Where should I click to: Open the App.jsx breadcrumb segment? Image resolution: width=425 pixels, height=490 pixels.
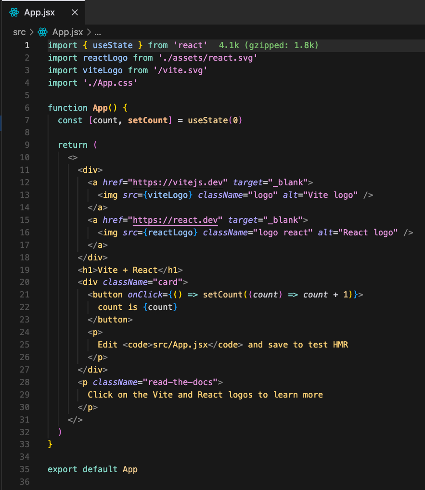pyautogui.click(x=67, y=32)
